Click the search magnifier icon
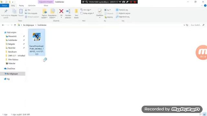 coord(203,25)
